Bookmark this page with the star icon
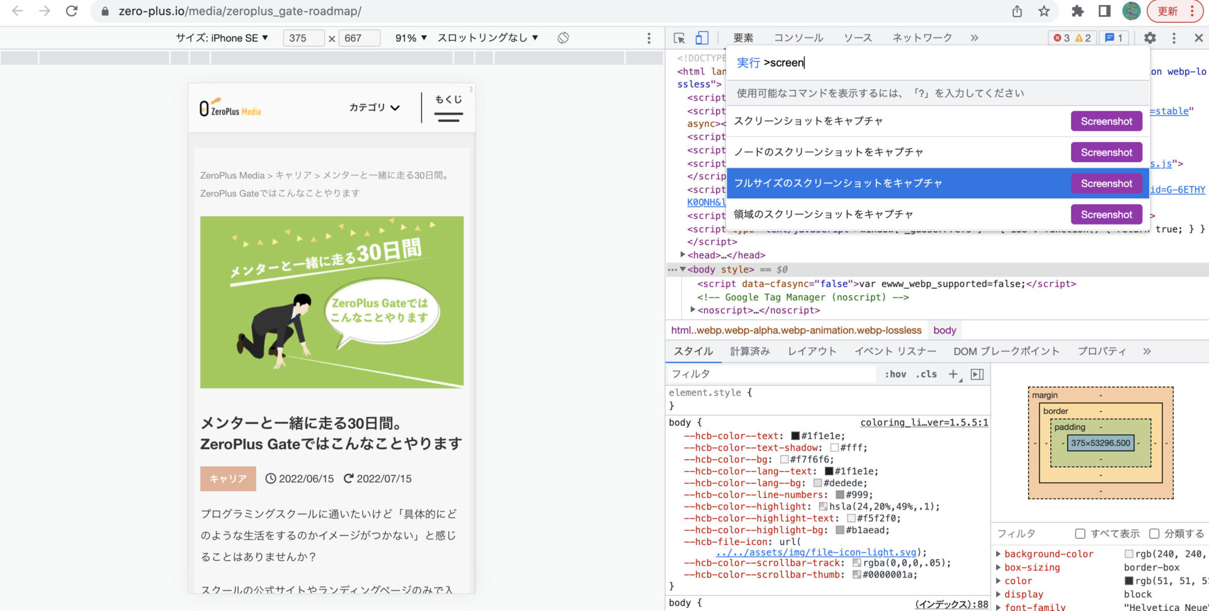The height and width of the screenshot is (611, 1209). tap(1044, 11)
